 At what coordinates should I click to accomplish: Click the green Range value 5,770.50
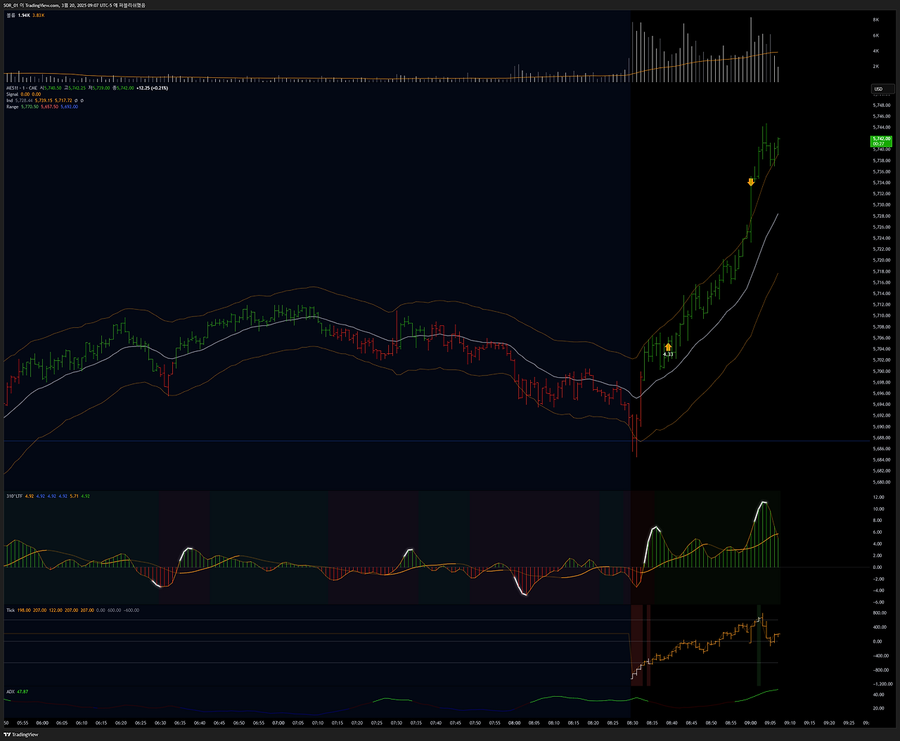[x=30, y=107]
